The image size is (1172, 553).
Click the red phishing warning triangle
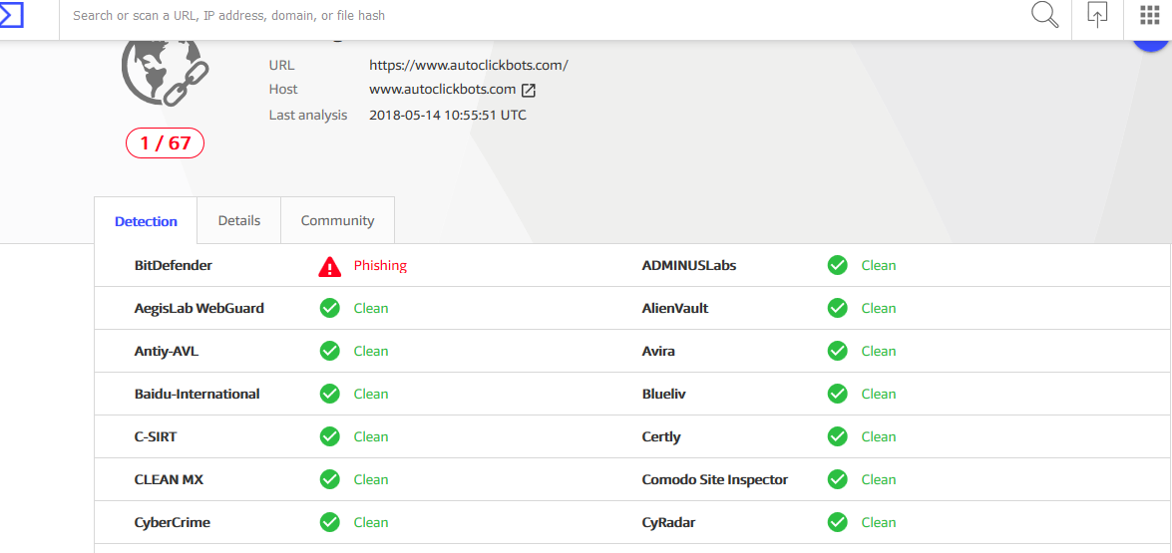pyautogui.click(x=329, y=266)
